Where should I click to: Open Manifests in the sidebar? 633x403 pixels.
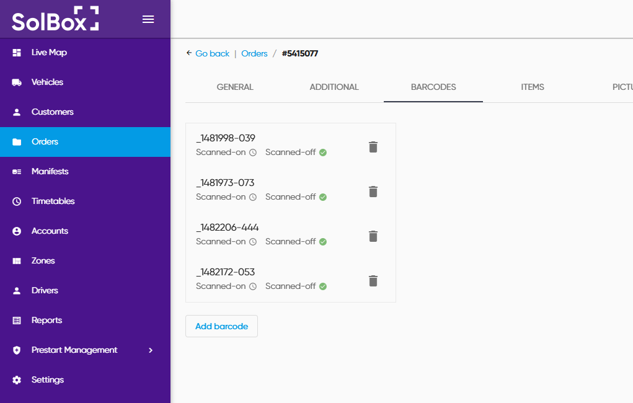(50, 172)
